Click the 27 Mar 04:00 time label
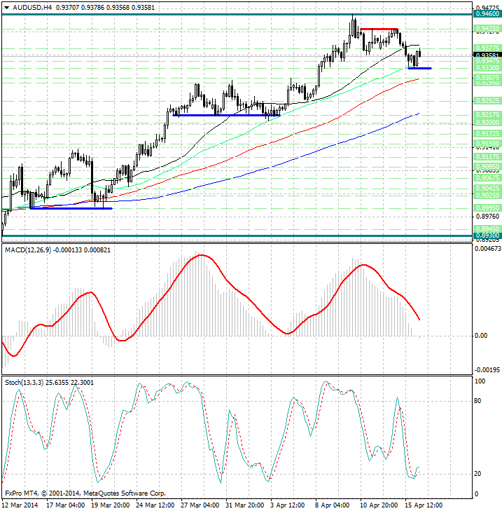The image size is (502, 511). [x=200, y=505]
